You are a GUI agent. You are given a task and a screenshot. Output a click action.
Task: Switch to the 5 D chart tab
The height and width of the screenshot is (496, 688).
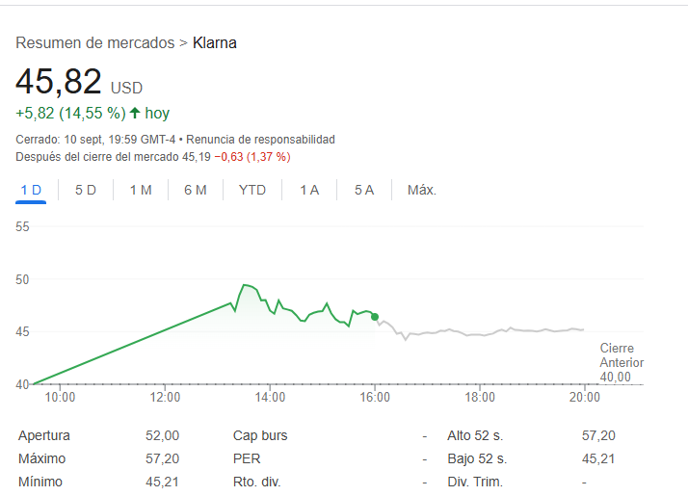coord(86,190)
